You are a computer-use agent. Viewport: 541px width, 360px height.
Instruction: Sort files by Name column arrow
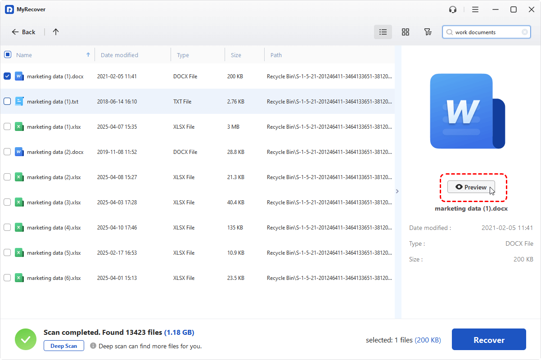[88, 54]
